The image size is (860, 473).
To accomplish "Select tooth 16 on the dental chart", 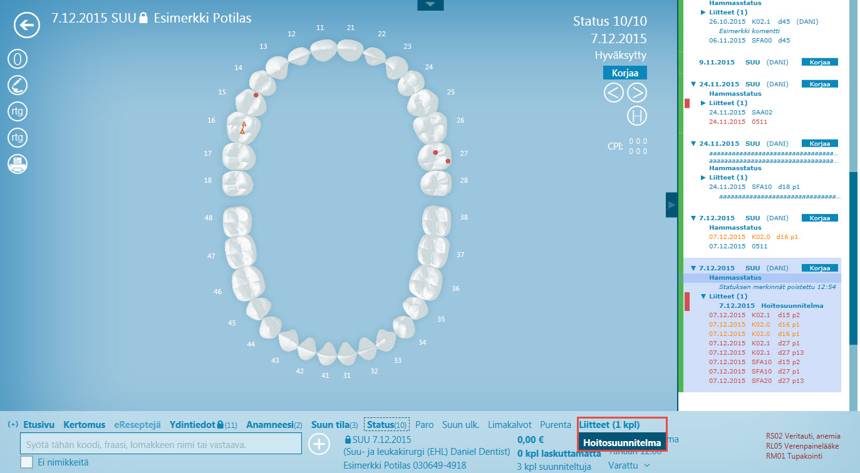I will tap(242, 127).
